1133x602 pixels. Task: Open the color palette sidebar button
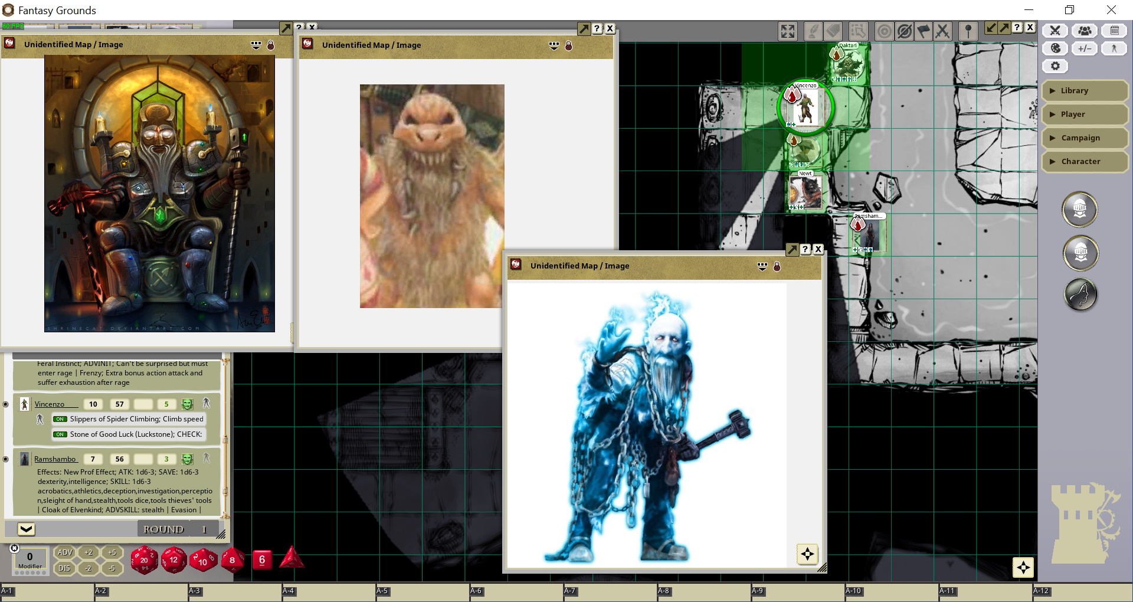click(1056, 48)
